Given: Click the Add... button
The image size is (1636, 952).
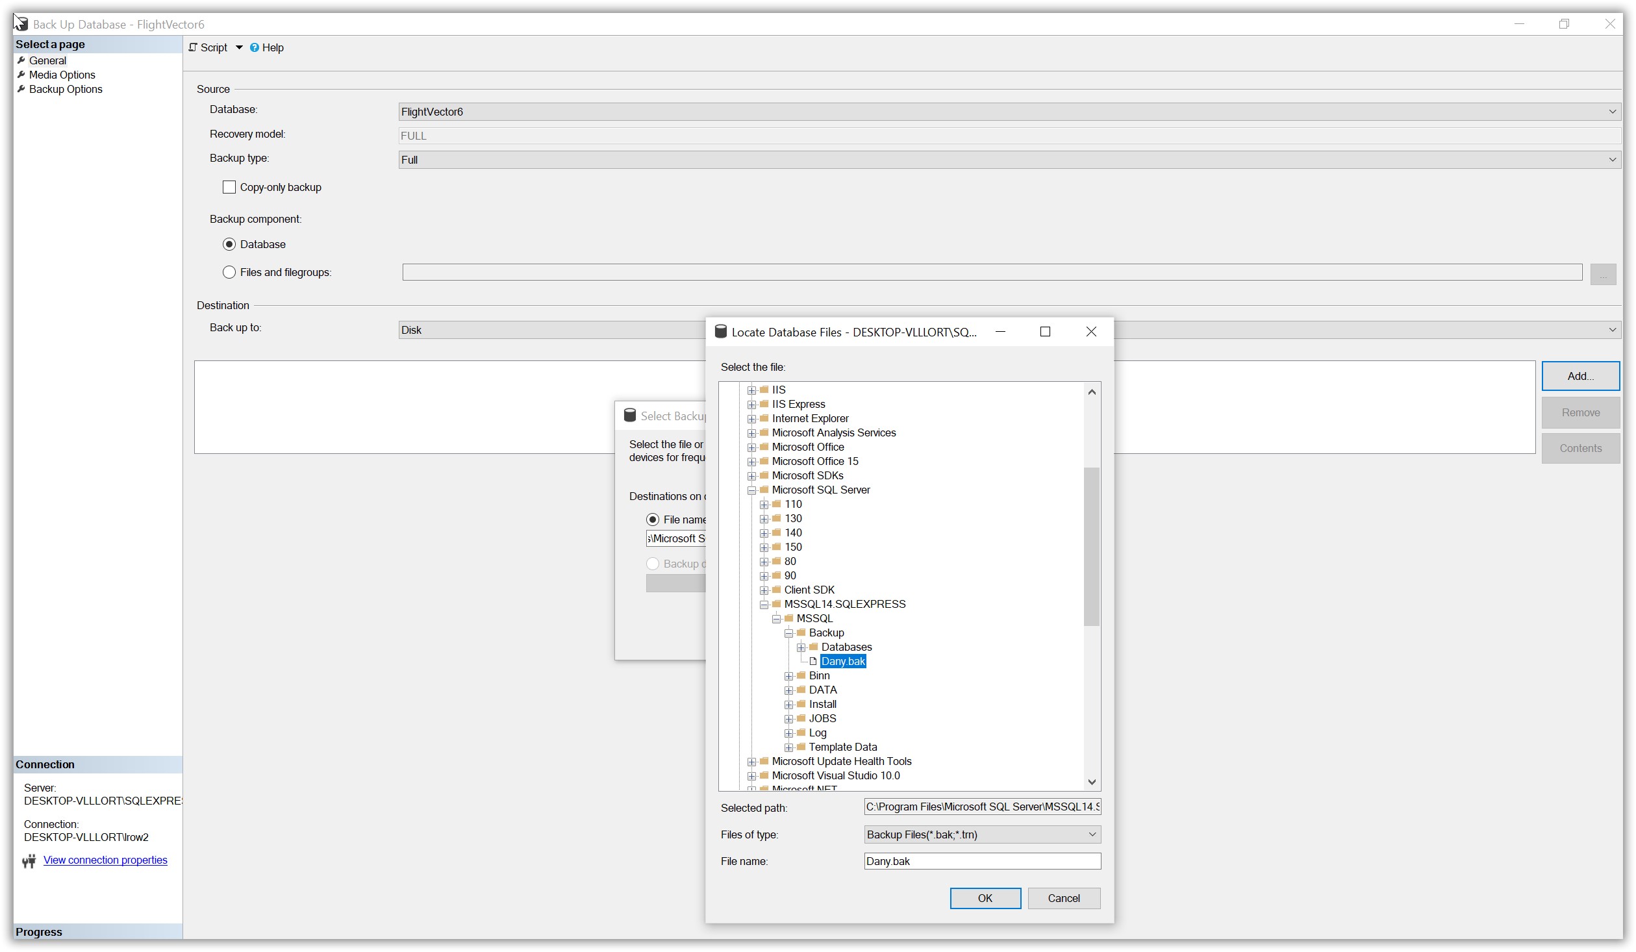Looking at the screenshot, I should (x=1580, y=376).
